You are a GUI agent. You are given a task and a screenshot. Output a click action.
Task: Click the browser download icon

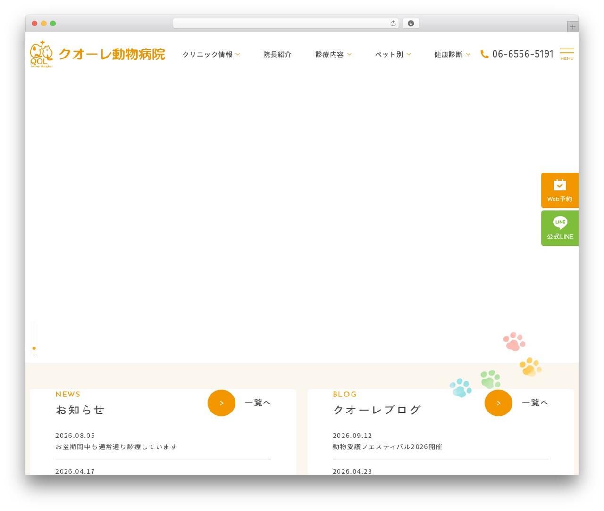click(x=411, y=24)
